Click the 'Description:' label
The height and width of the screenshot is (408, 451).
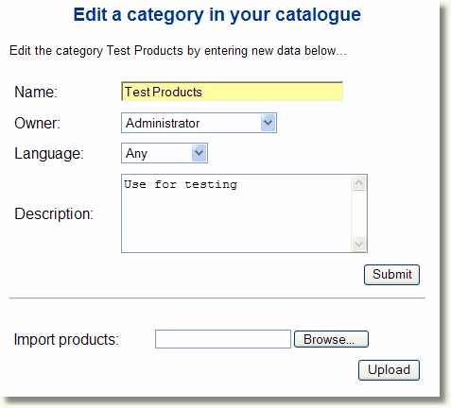pos(54,213)
